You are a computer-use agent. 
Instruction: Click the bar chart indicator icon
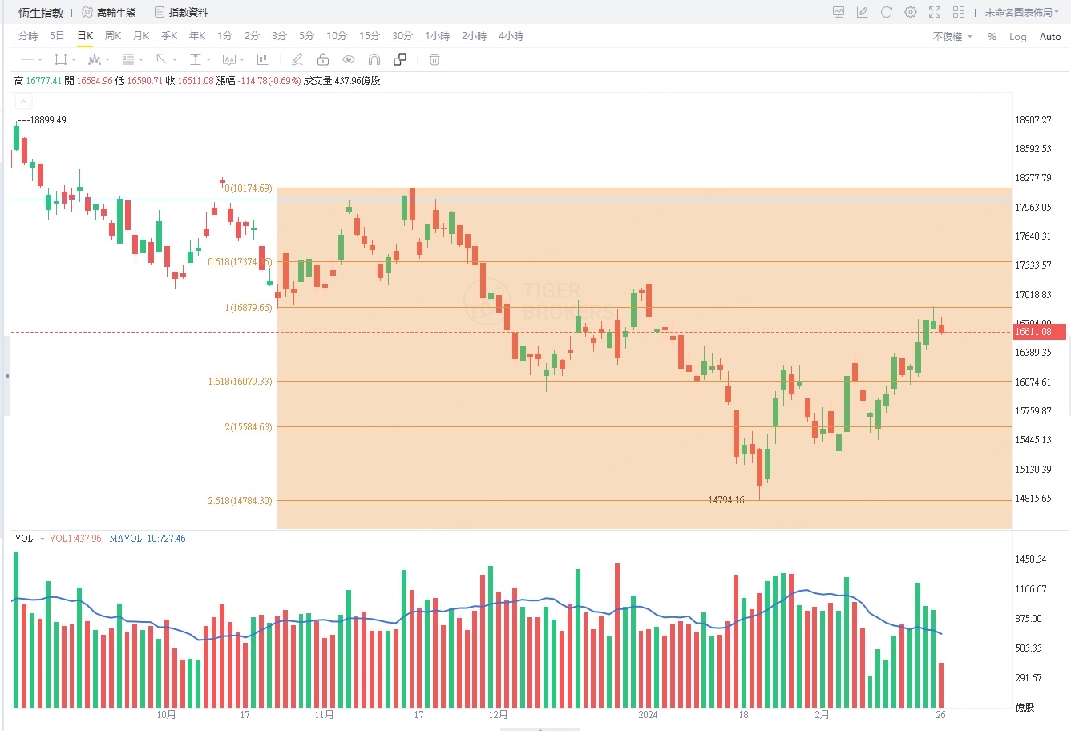point(262,59)
